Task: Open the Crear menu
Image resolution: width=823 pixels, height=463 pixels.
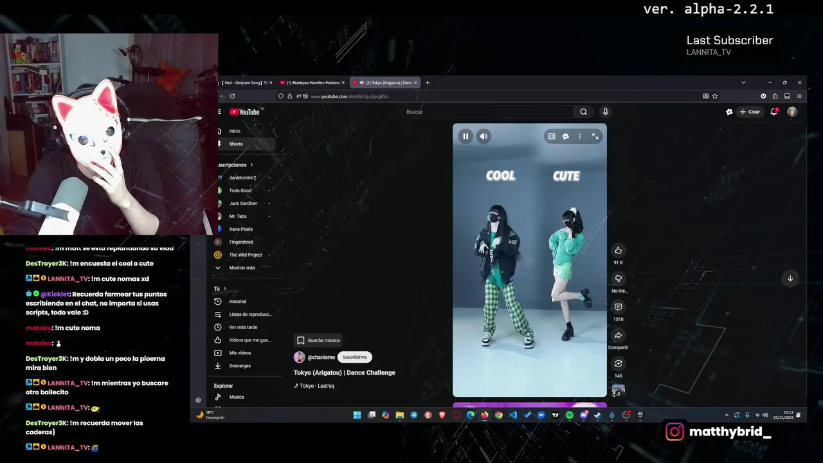Action: pos(750,112)
